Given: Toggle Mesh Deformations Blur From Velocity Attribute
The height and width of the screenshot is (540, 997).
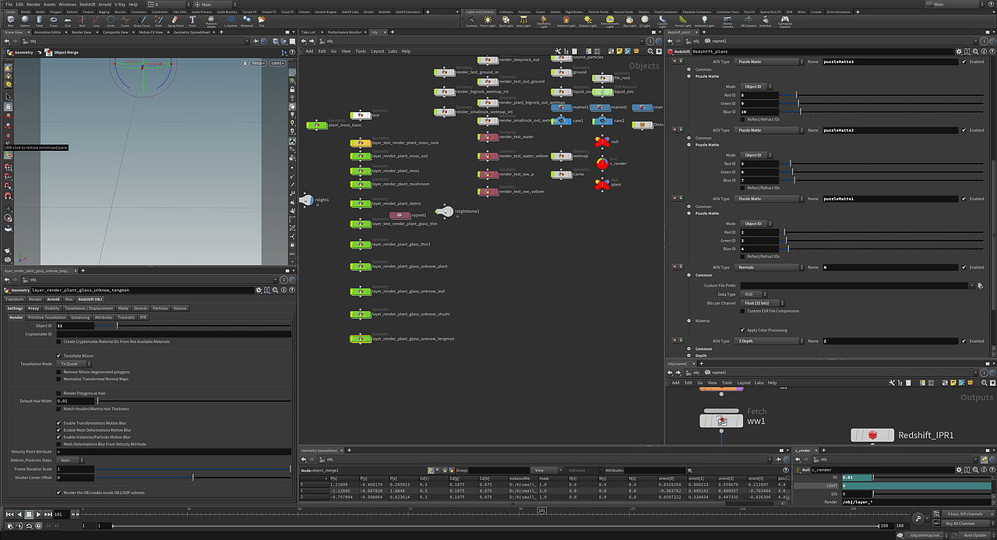Looking at the screenshot, I should [59, 444].
